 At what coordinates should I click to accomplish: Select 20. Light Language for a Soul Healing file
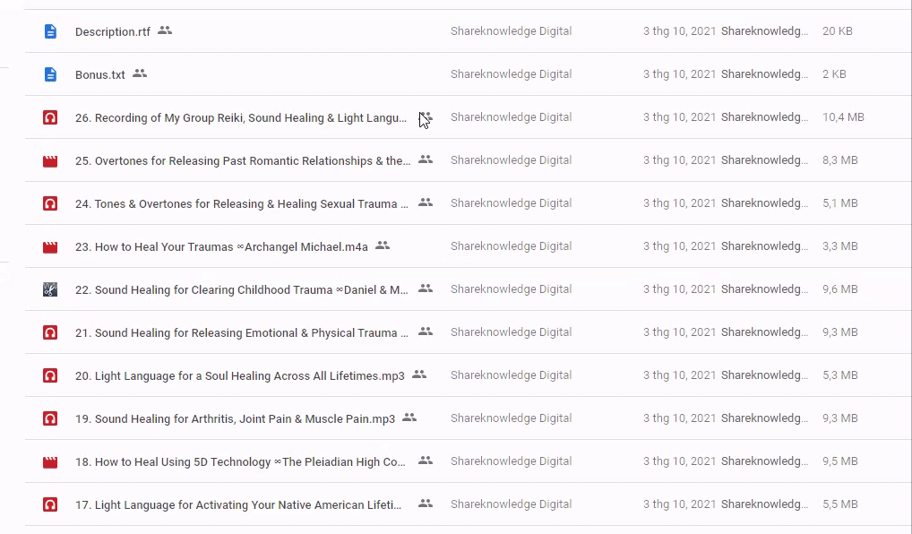[240, 375]
